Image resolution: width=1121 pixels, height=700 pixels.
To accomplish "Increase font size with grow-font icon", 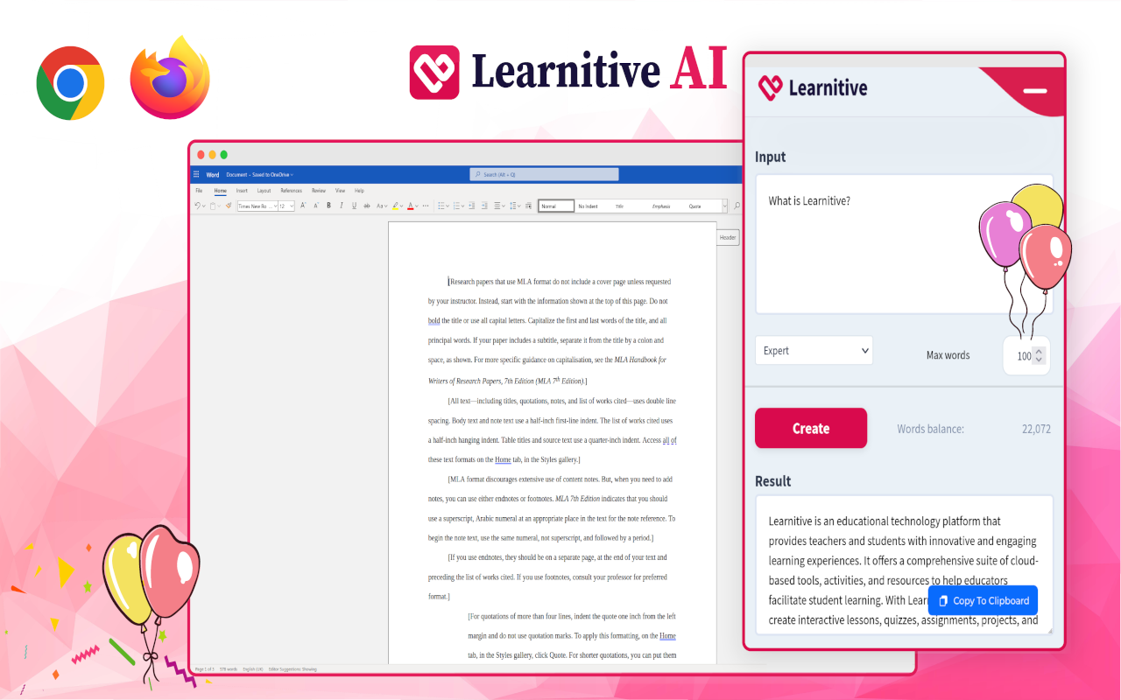I will 303,206.
